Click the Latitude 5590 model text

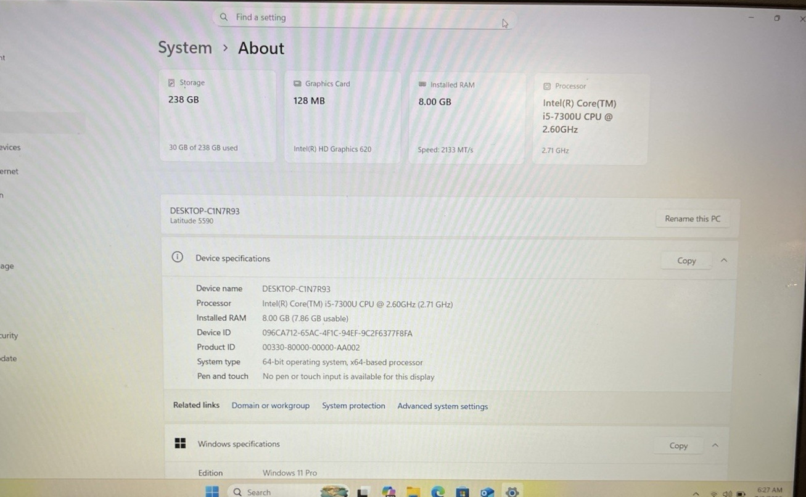(x=192, y=221)
